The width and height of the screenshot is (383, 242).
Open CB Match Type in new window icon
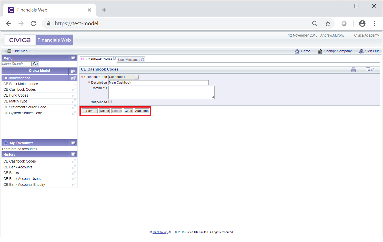point(74,101)
